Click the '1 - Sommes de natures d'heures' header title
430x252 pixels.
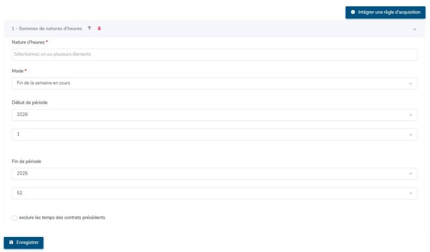[x=47, y=28]
